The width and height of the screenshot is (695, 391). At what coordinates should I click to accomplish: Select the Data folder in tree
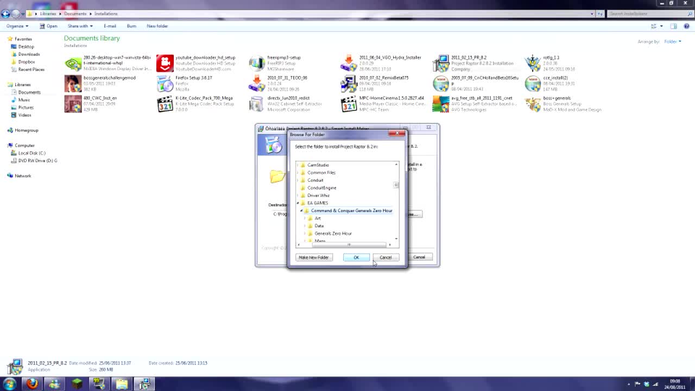click(x=319, y=226)
